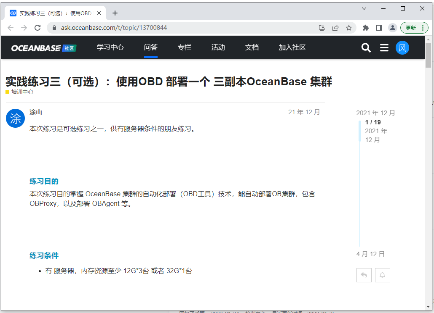The width and height of the screenshot is (434, 313).
Task: Click the lock icon in the address bar
Action: (x=54, y=28)
